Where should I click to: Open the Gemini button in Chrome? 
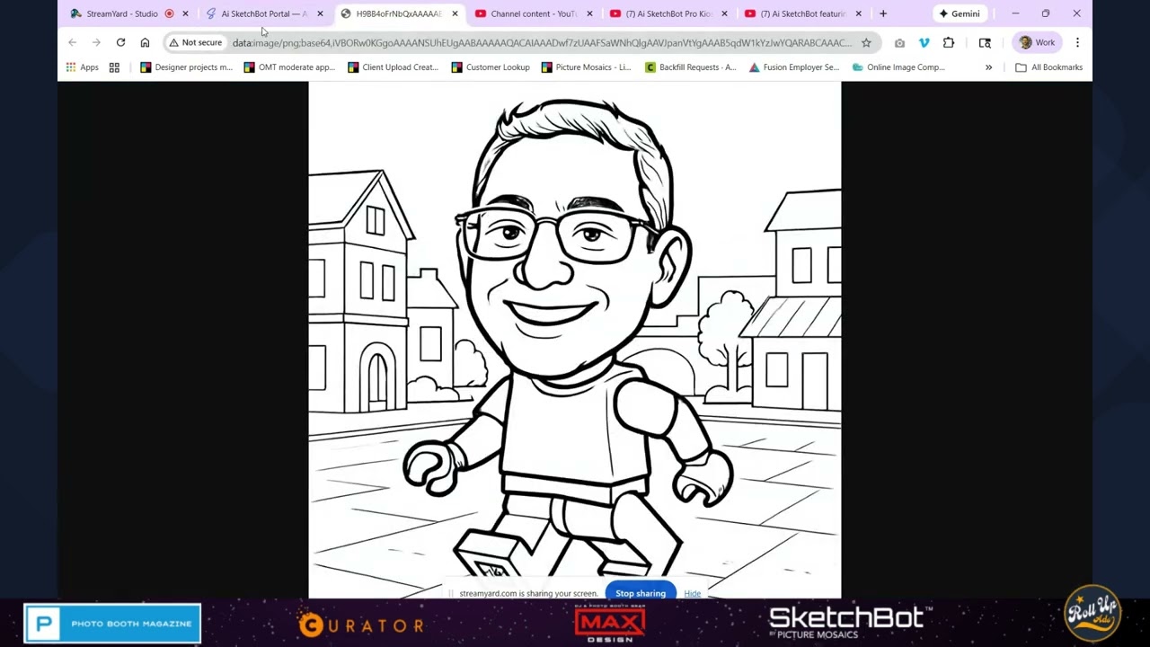pos(959,13)
